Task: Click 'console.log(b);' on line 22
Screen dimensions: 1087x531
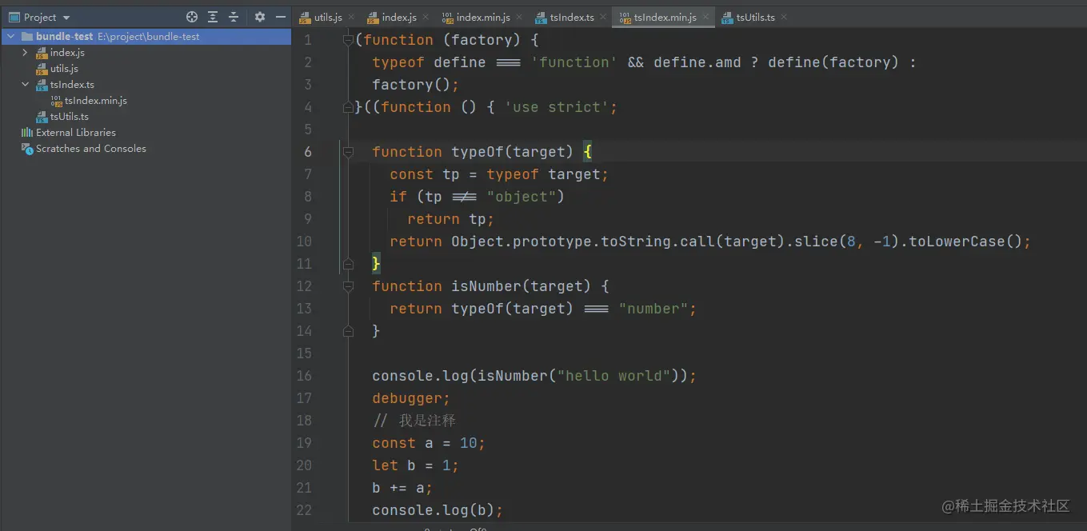Action: (438, 510)
